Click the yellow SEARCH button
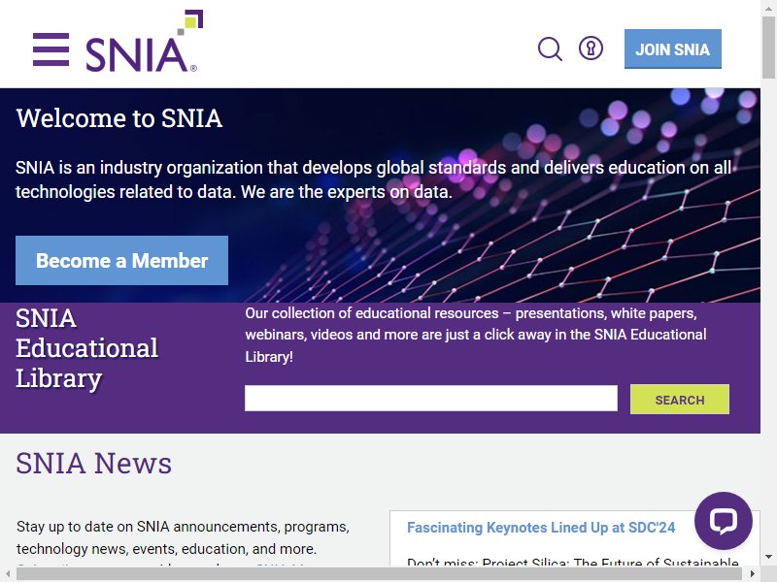 679,400
